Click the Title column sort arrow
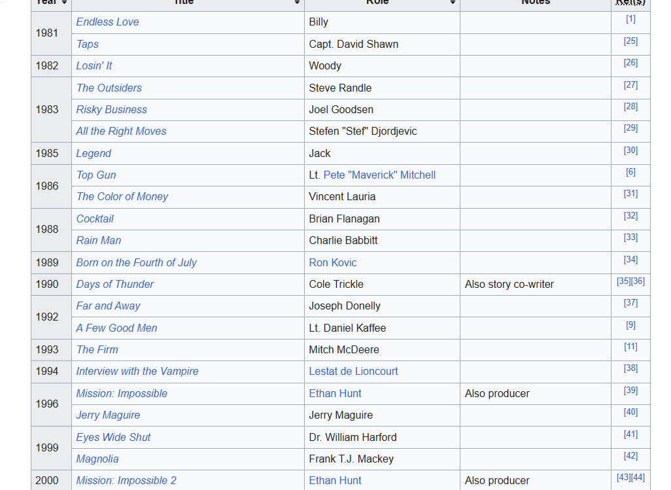This screenshot has width=671, height=490. tap(297, 3)
